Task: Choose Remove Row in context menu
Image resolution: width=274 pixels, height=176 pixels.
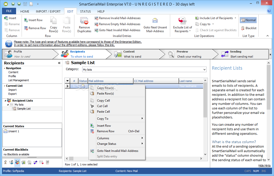Action: pos(117,131)
